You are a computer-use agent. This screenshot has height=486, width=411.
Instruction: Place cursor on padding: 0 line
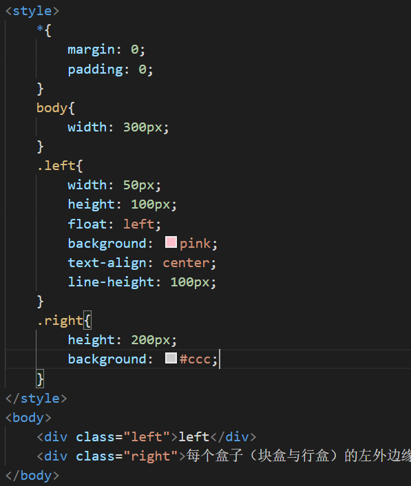pos(110,70)
